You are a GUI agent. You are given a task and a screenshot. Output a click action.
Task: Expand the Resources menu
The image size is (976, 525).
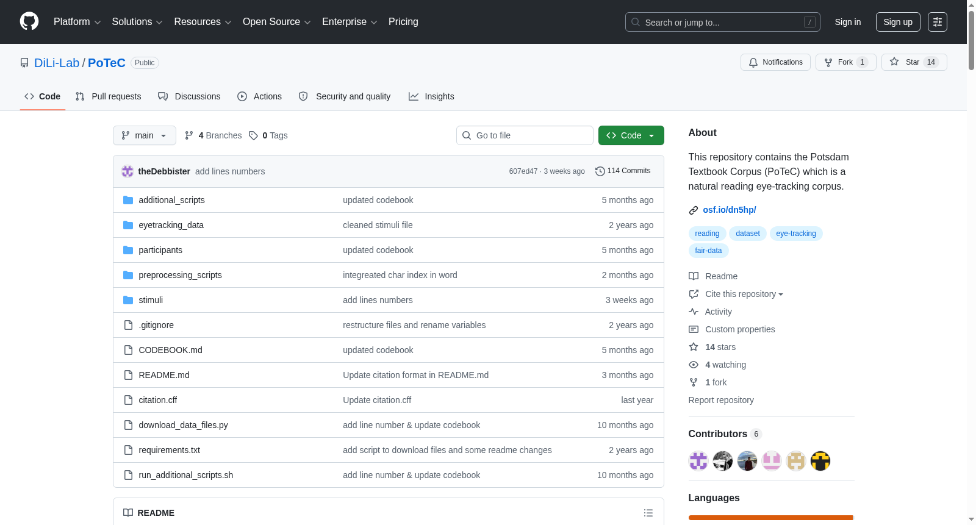coord(203,22)
